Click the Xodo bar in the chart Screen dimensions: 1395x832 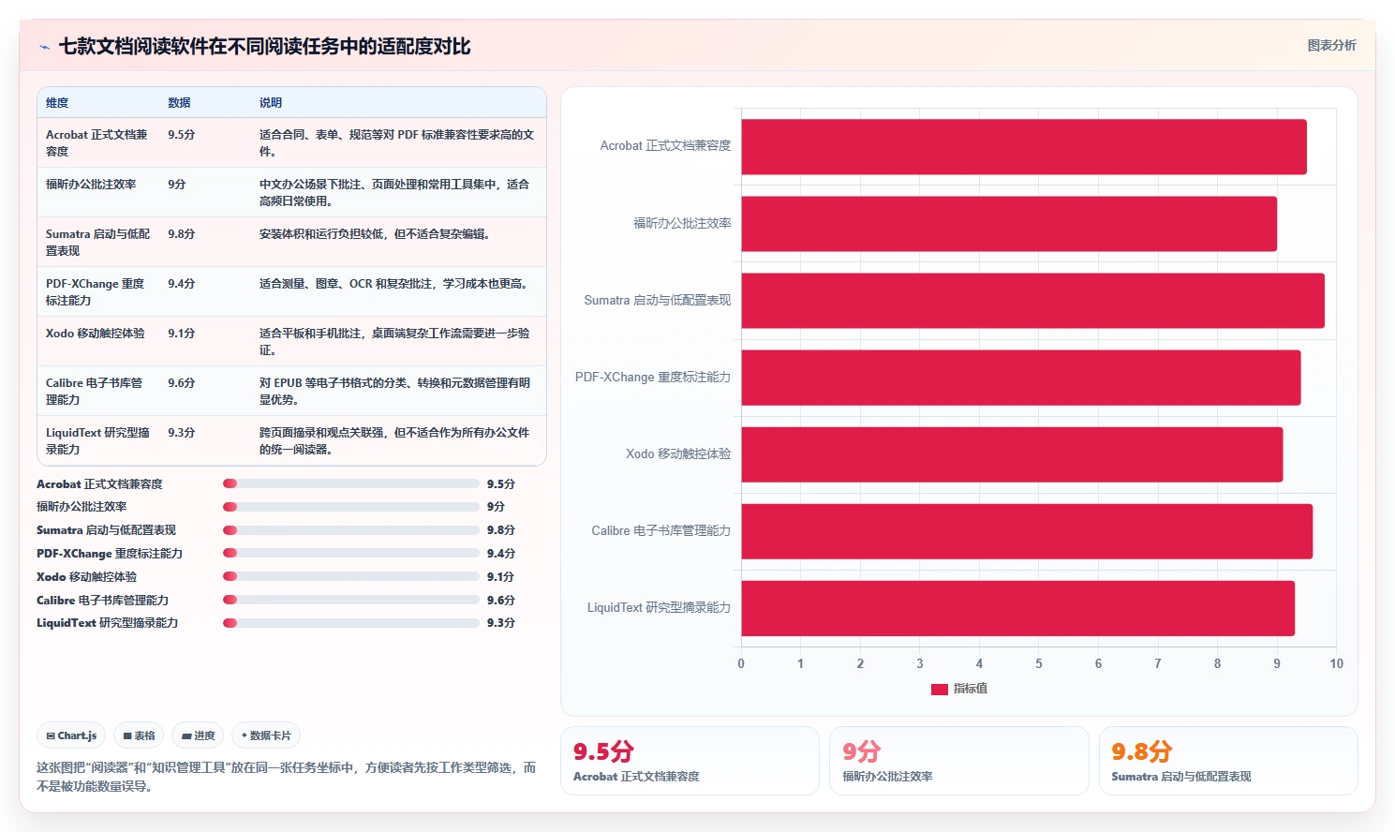click(1012, 454)
